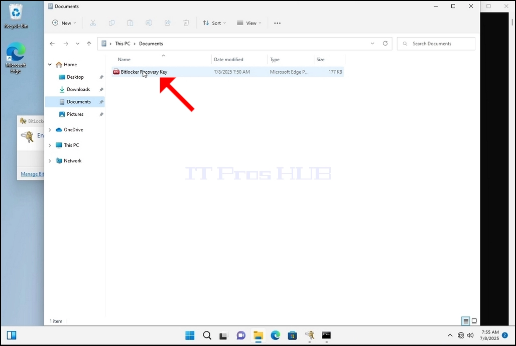Image resolution: width=516 pixels, height=346 pixels.
Task: Click 1 item status bar text
Action: click(x=56, y=321)
